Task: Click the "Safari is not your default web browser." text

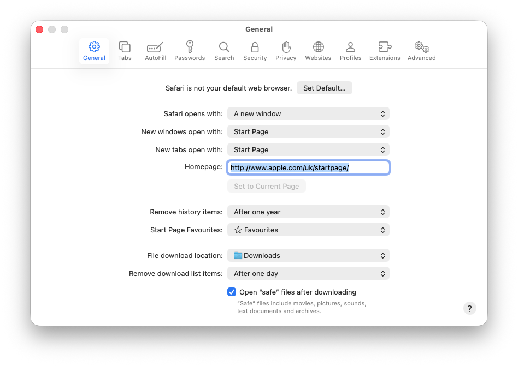Action: [x=228, y=88]
